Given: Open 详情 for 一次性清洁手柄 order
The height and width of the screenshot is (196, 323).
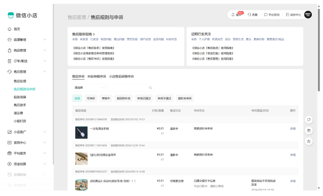Looking at the screenshot, I should [x=293, y=129].
